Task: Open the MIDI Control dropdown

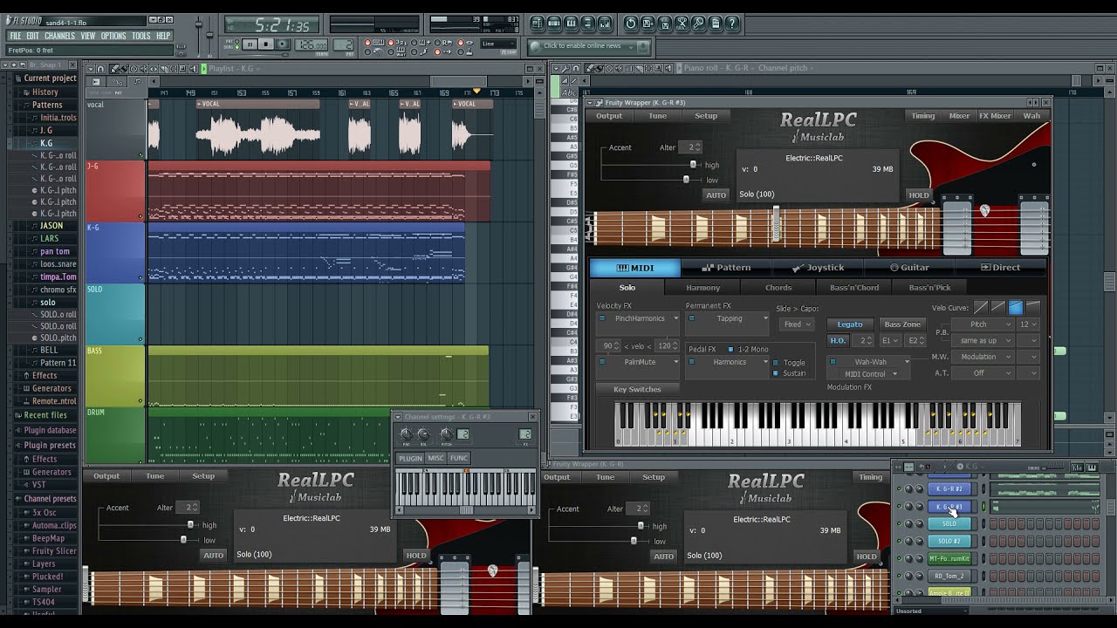Action: coord(873,374)
